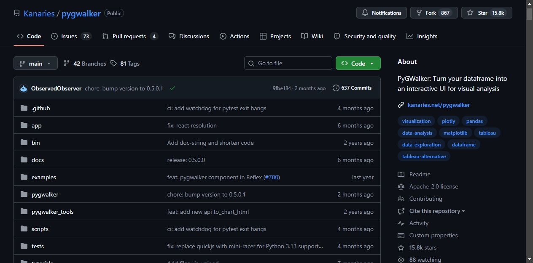Click folder icon of the bin row
This screenshot has height=263, width=533.
[24, 143]
